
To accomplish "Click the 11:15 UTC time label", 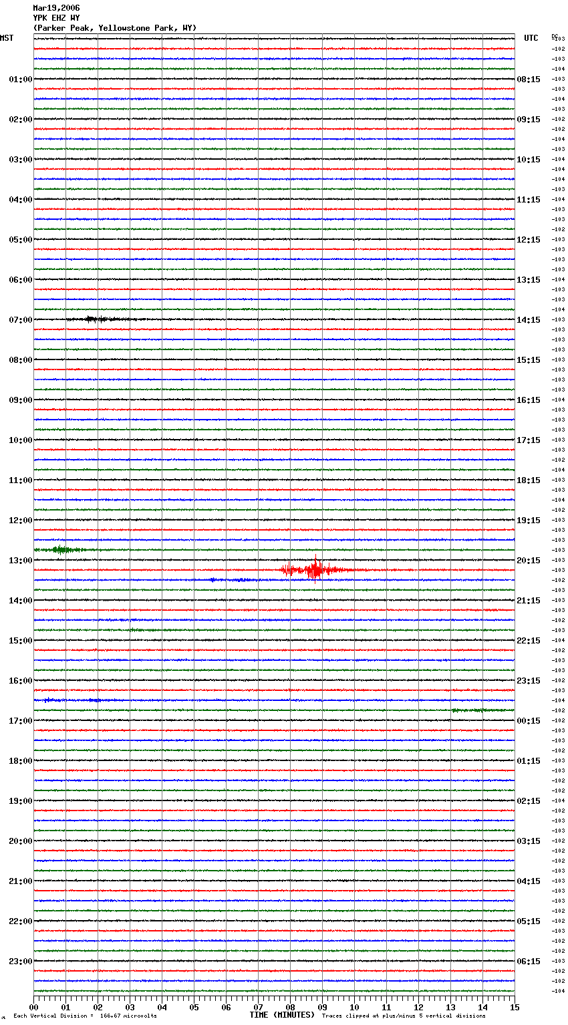I will pyautogui.click(x=529, y=200).
